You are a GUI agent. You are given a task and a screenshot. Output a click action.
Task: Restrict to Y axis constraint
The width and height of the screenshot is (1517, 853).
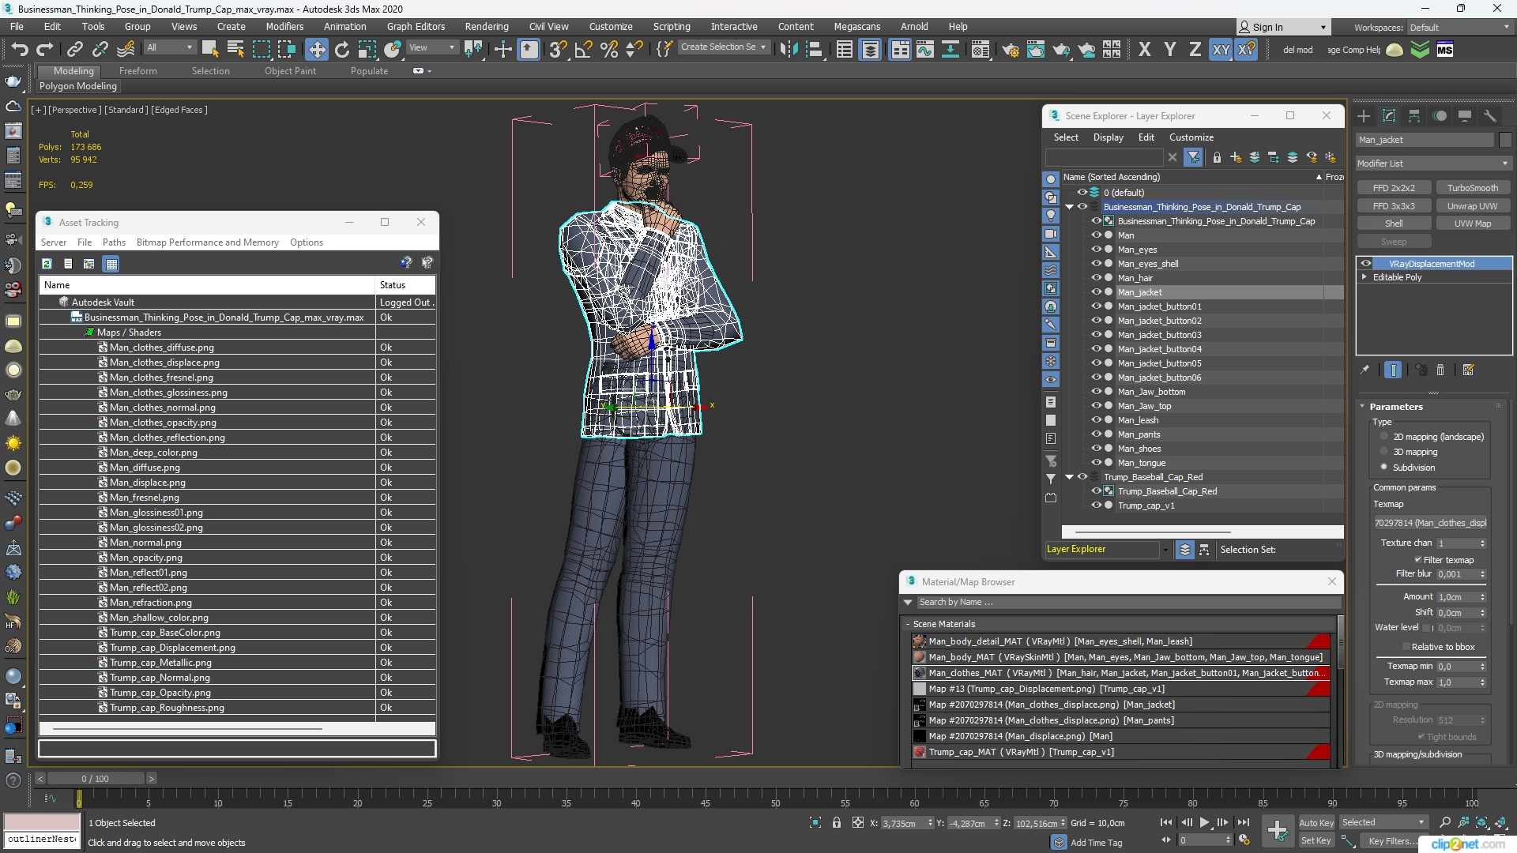(1170, 50)
